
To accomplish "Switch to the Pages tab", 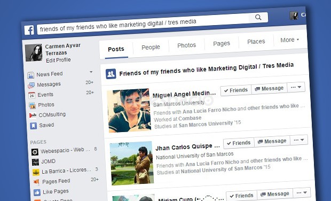I will pos(222,43).
